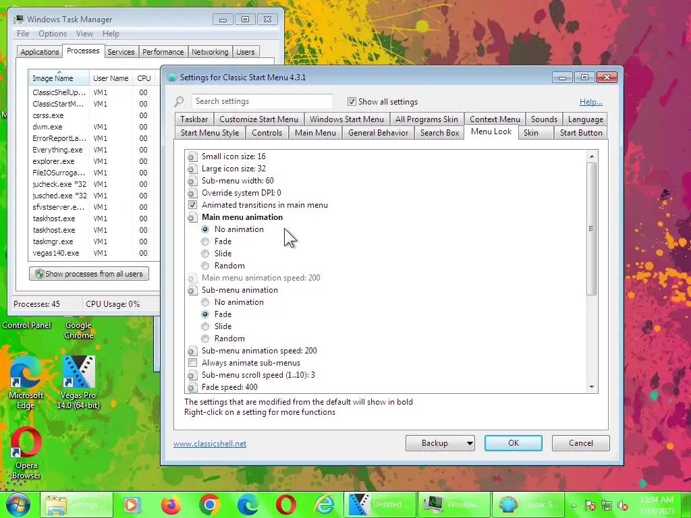Show hidden tray icons arrow
The width and height of the screenshot is (691, 518).
574,505
